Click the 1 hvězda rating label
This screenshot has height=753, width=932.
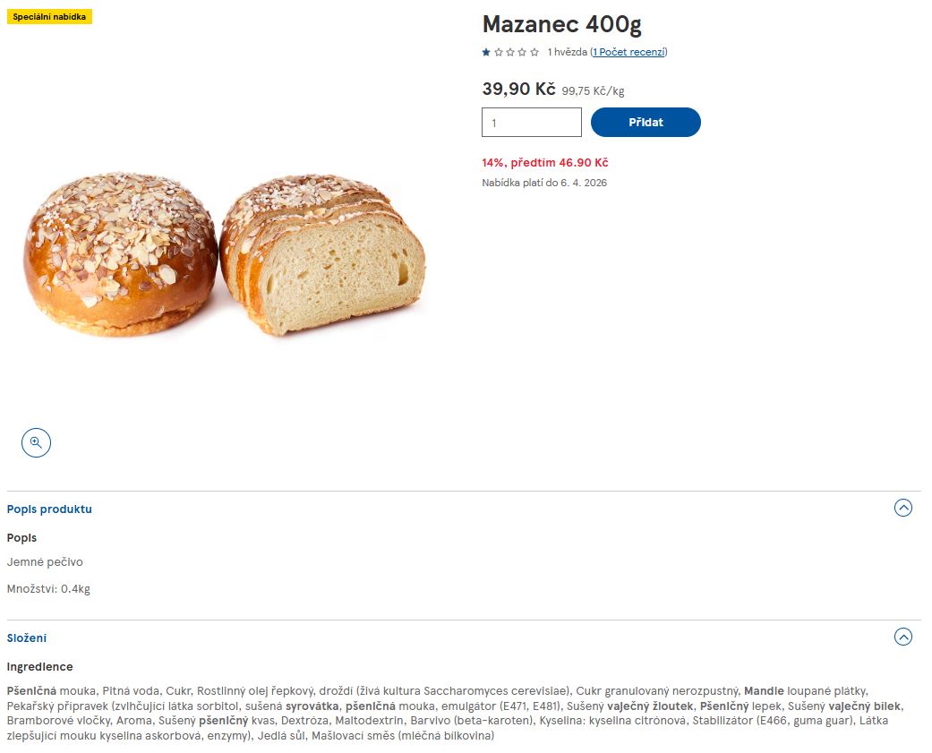click(567, 52)
